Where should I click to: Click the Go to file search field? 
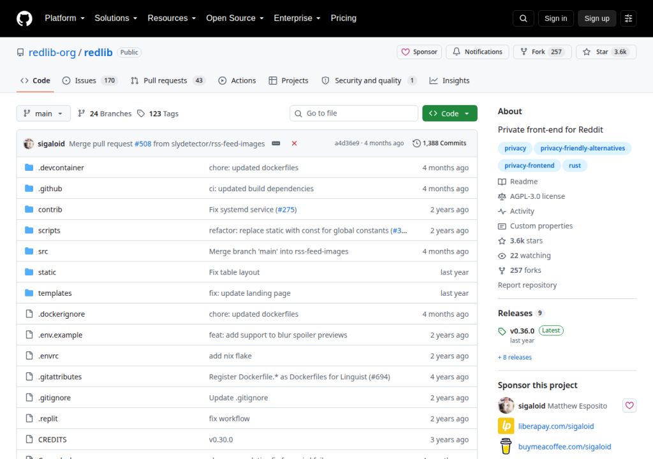tap(353, 113)
